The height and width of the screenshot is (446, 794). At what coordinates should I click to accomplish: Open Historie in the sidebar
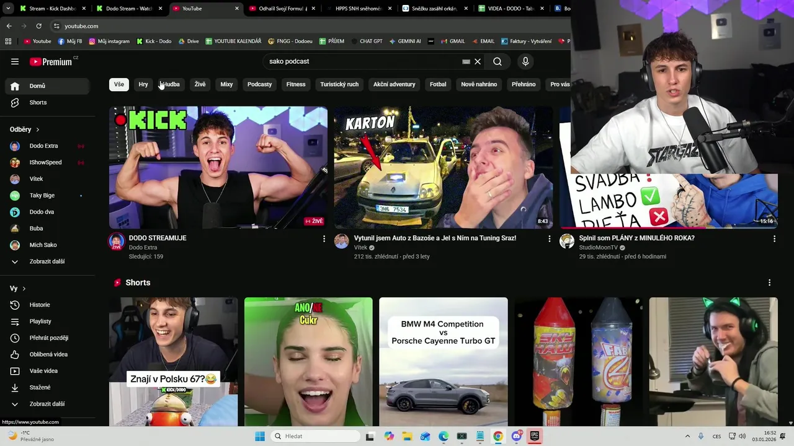[47, 305]
